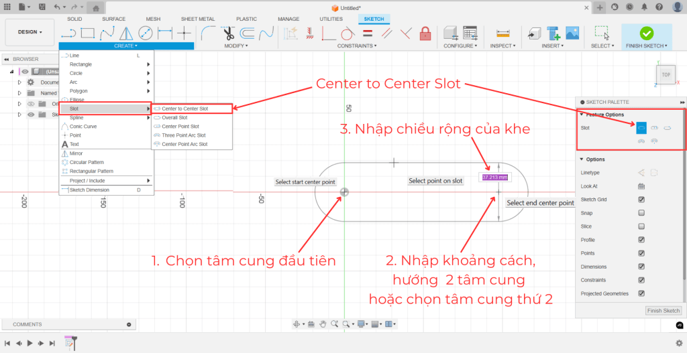
Task: Click the Insert Image icon in toolbar
Action: 572,33
